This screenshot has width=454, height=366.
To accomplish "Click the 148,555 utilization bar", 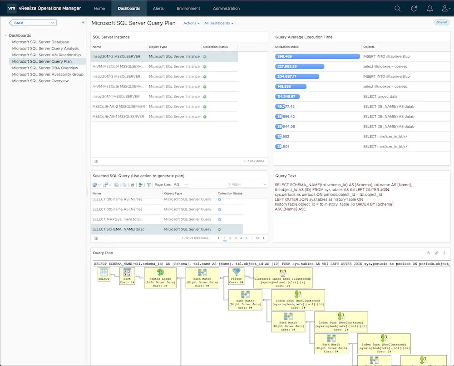I will 291,86.
